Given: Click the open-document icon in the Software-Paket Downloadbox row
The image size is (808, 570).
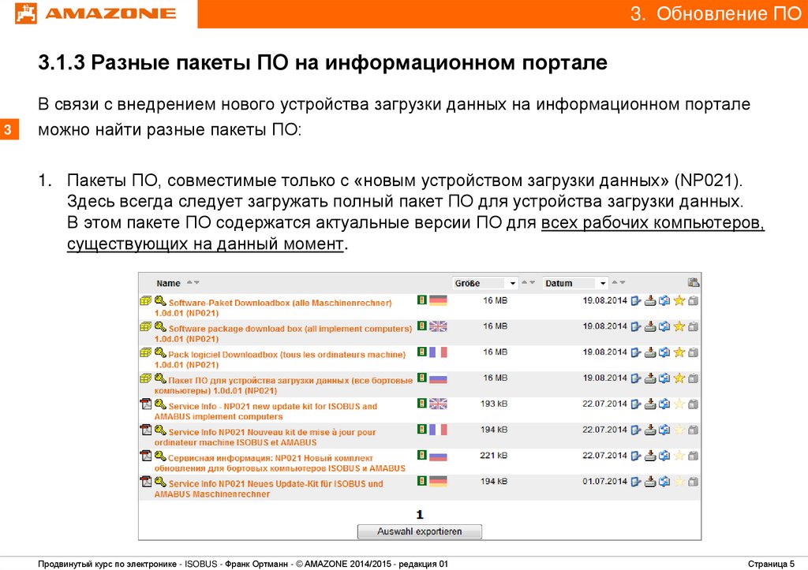Looking at the screenshot, I should [x=637, y=300].
